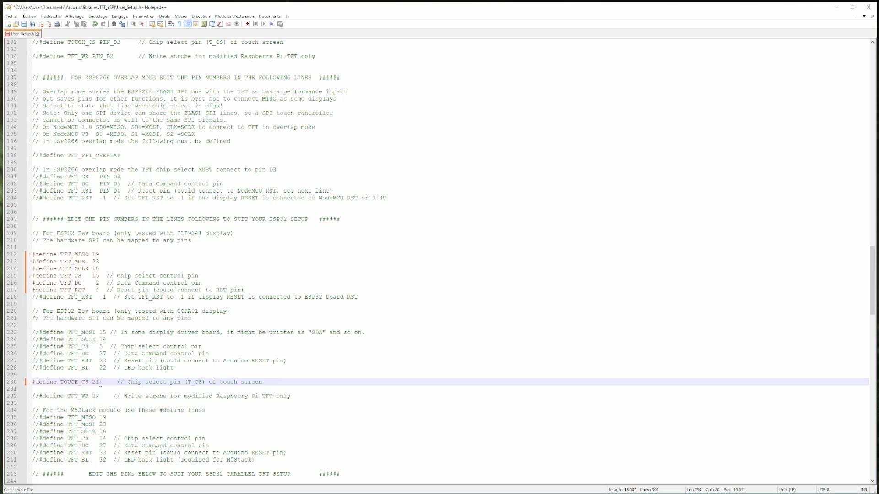Screen dimensions: 879x494
Task: Expand the dropdown arrow at menu bar right
Action: click(x=864, y=16)
